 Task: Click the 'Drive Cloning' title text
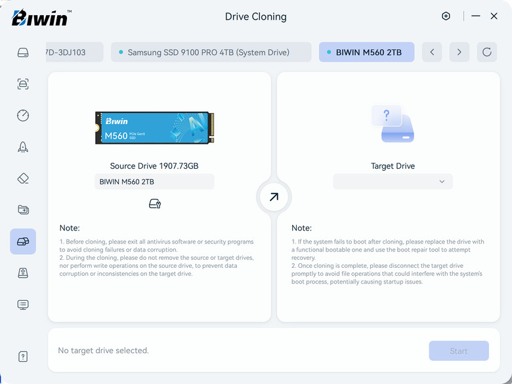pos(256,16)
